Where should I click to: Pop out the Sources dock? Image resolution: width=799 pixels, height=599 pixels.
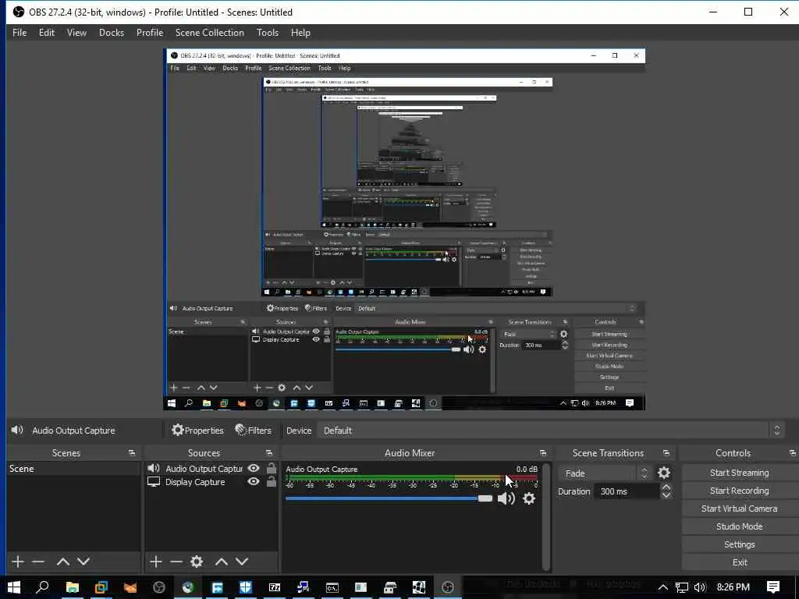[x=269, y=453]
